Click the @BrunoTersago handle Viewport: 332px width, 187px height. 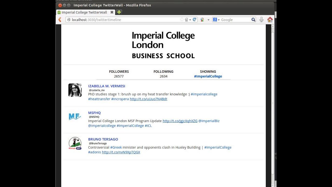point(98,144)
